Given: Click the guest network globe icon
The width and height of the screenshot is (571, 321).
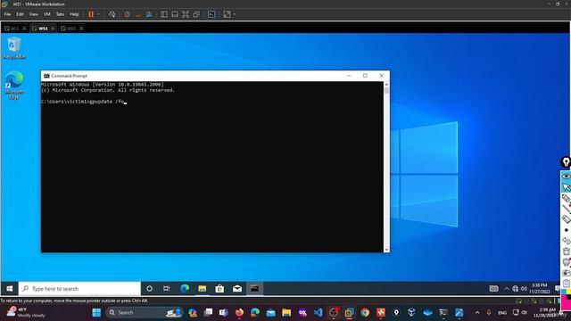Looking at the screenshot, I should (x=515, y=289).
